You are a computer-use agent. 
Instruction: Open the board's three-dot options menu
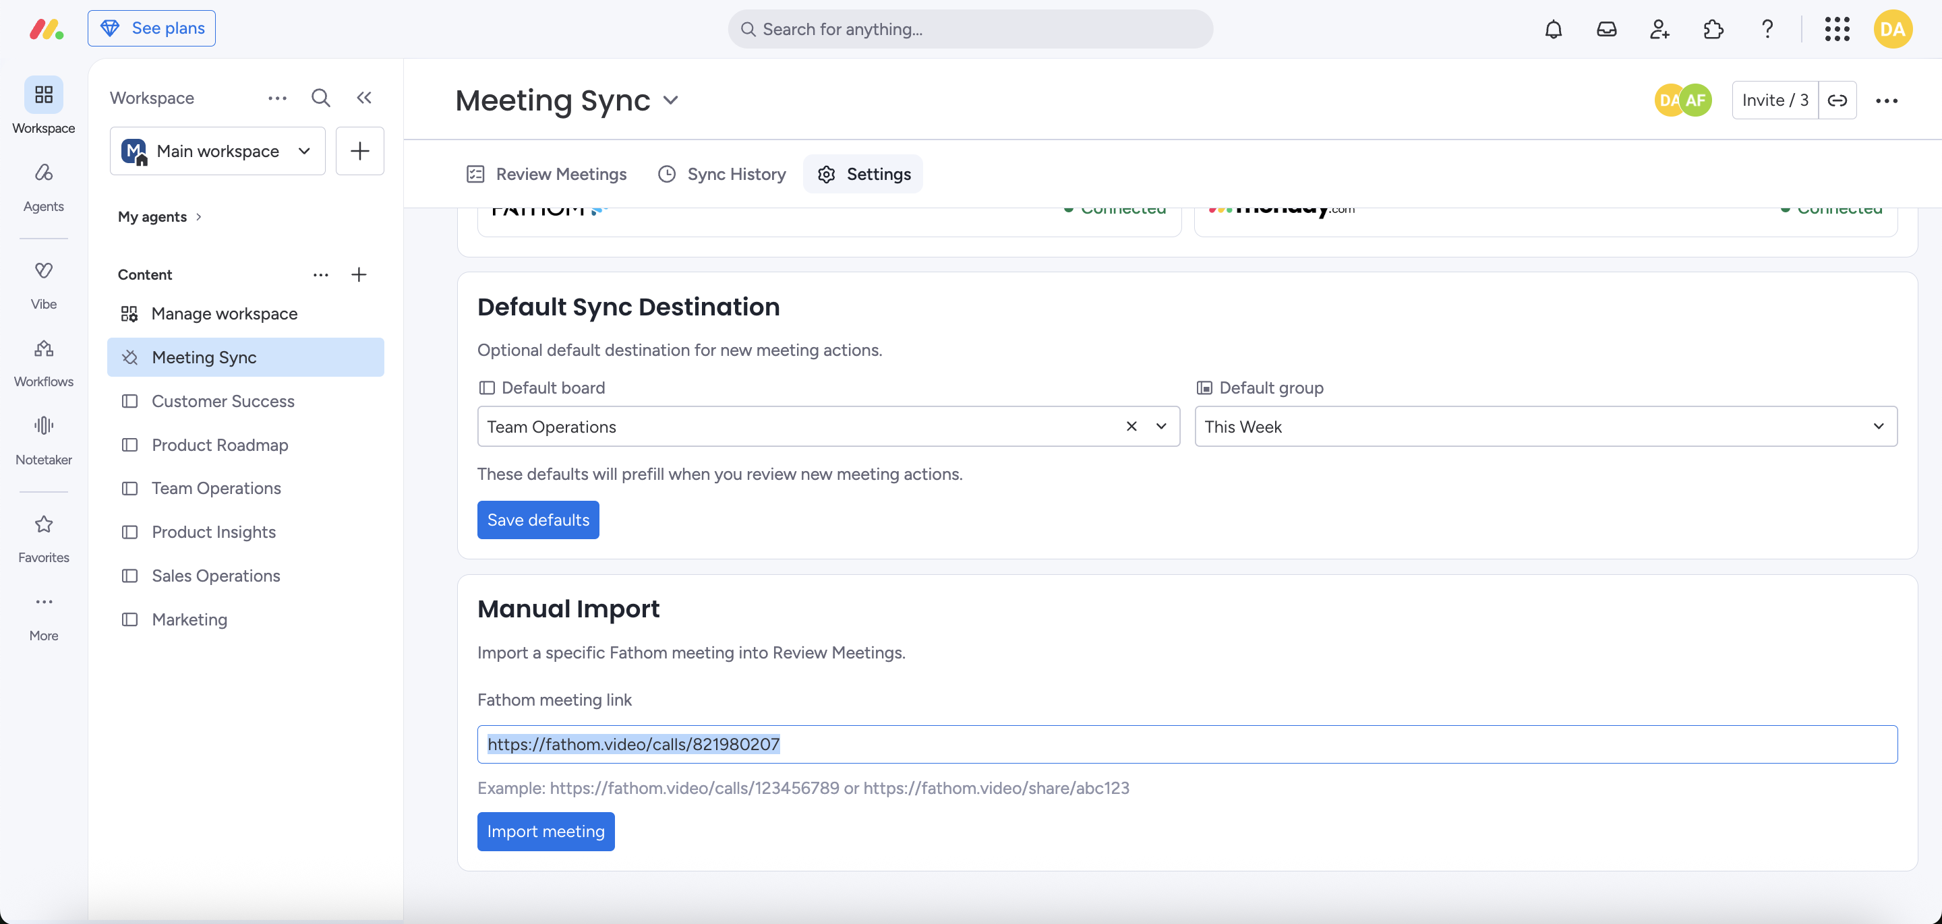click(1886, 100)
